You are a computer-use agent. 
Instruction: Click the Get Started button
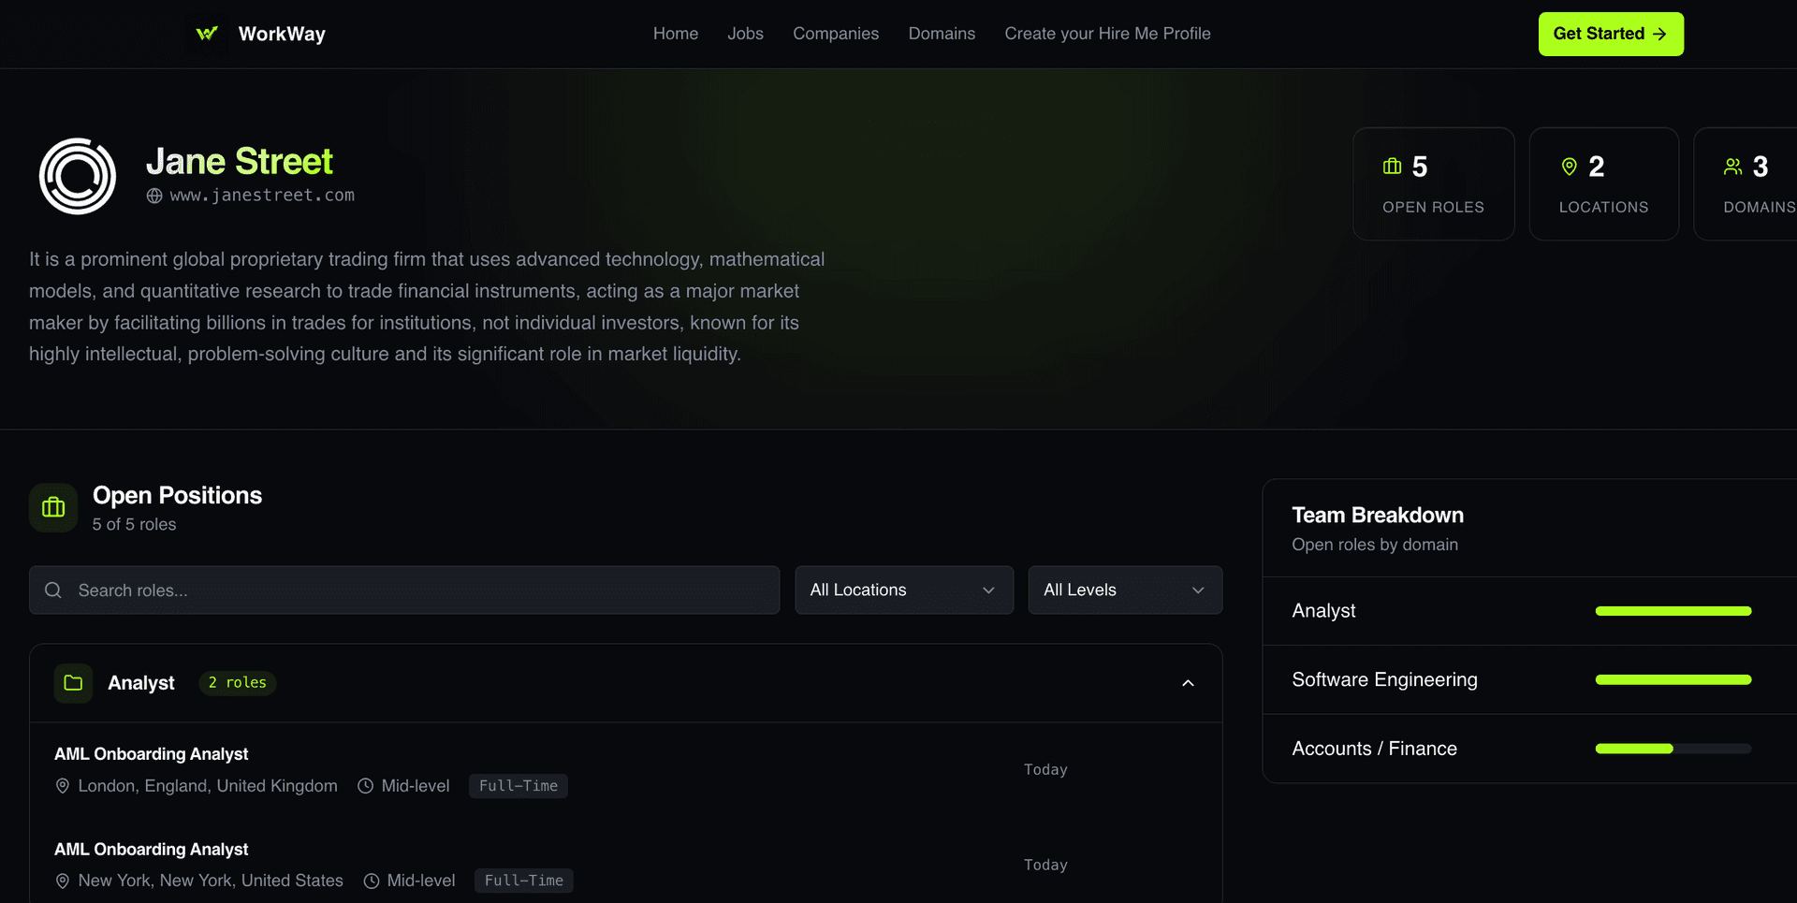1610,34
